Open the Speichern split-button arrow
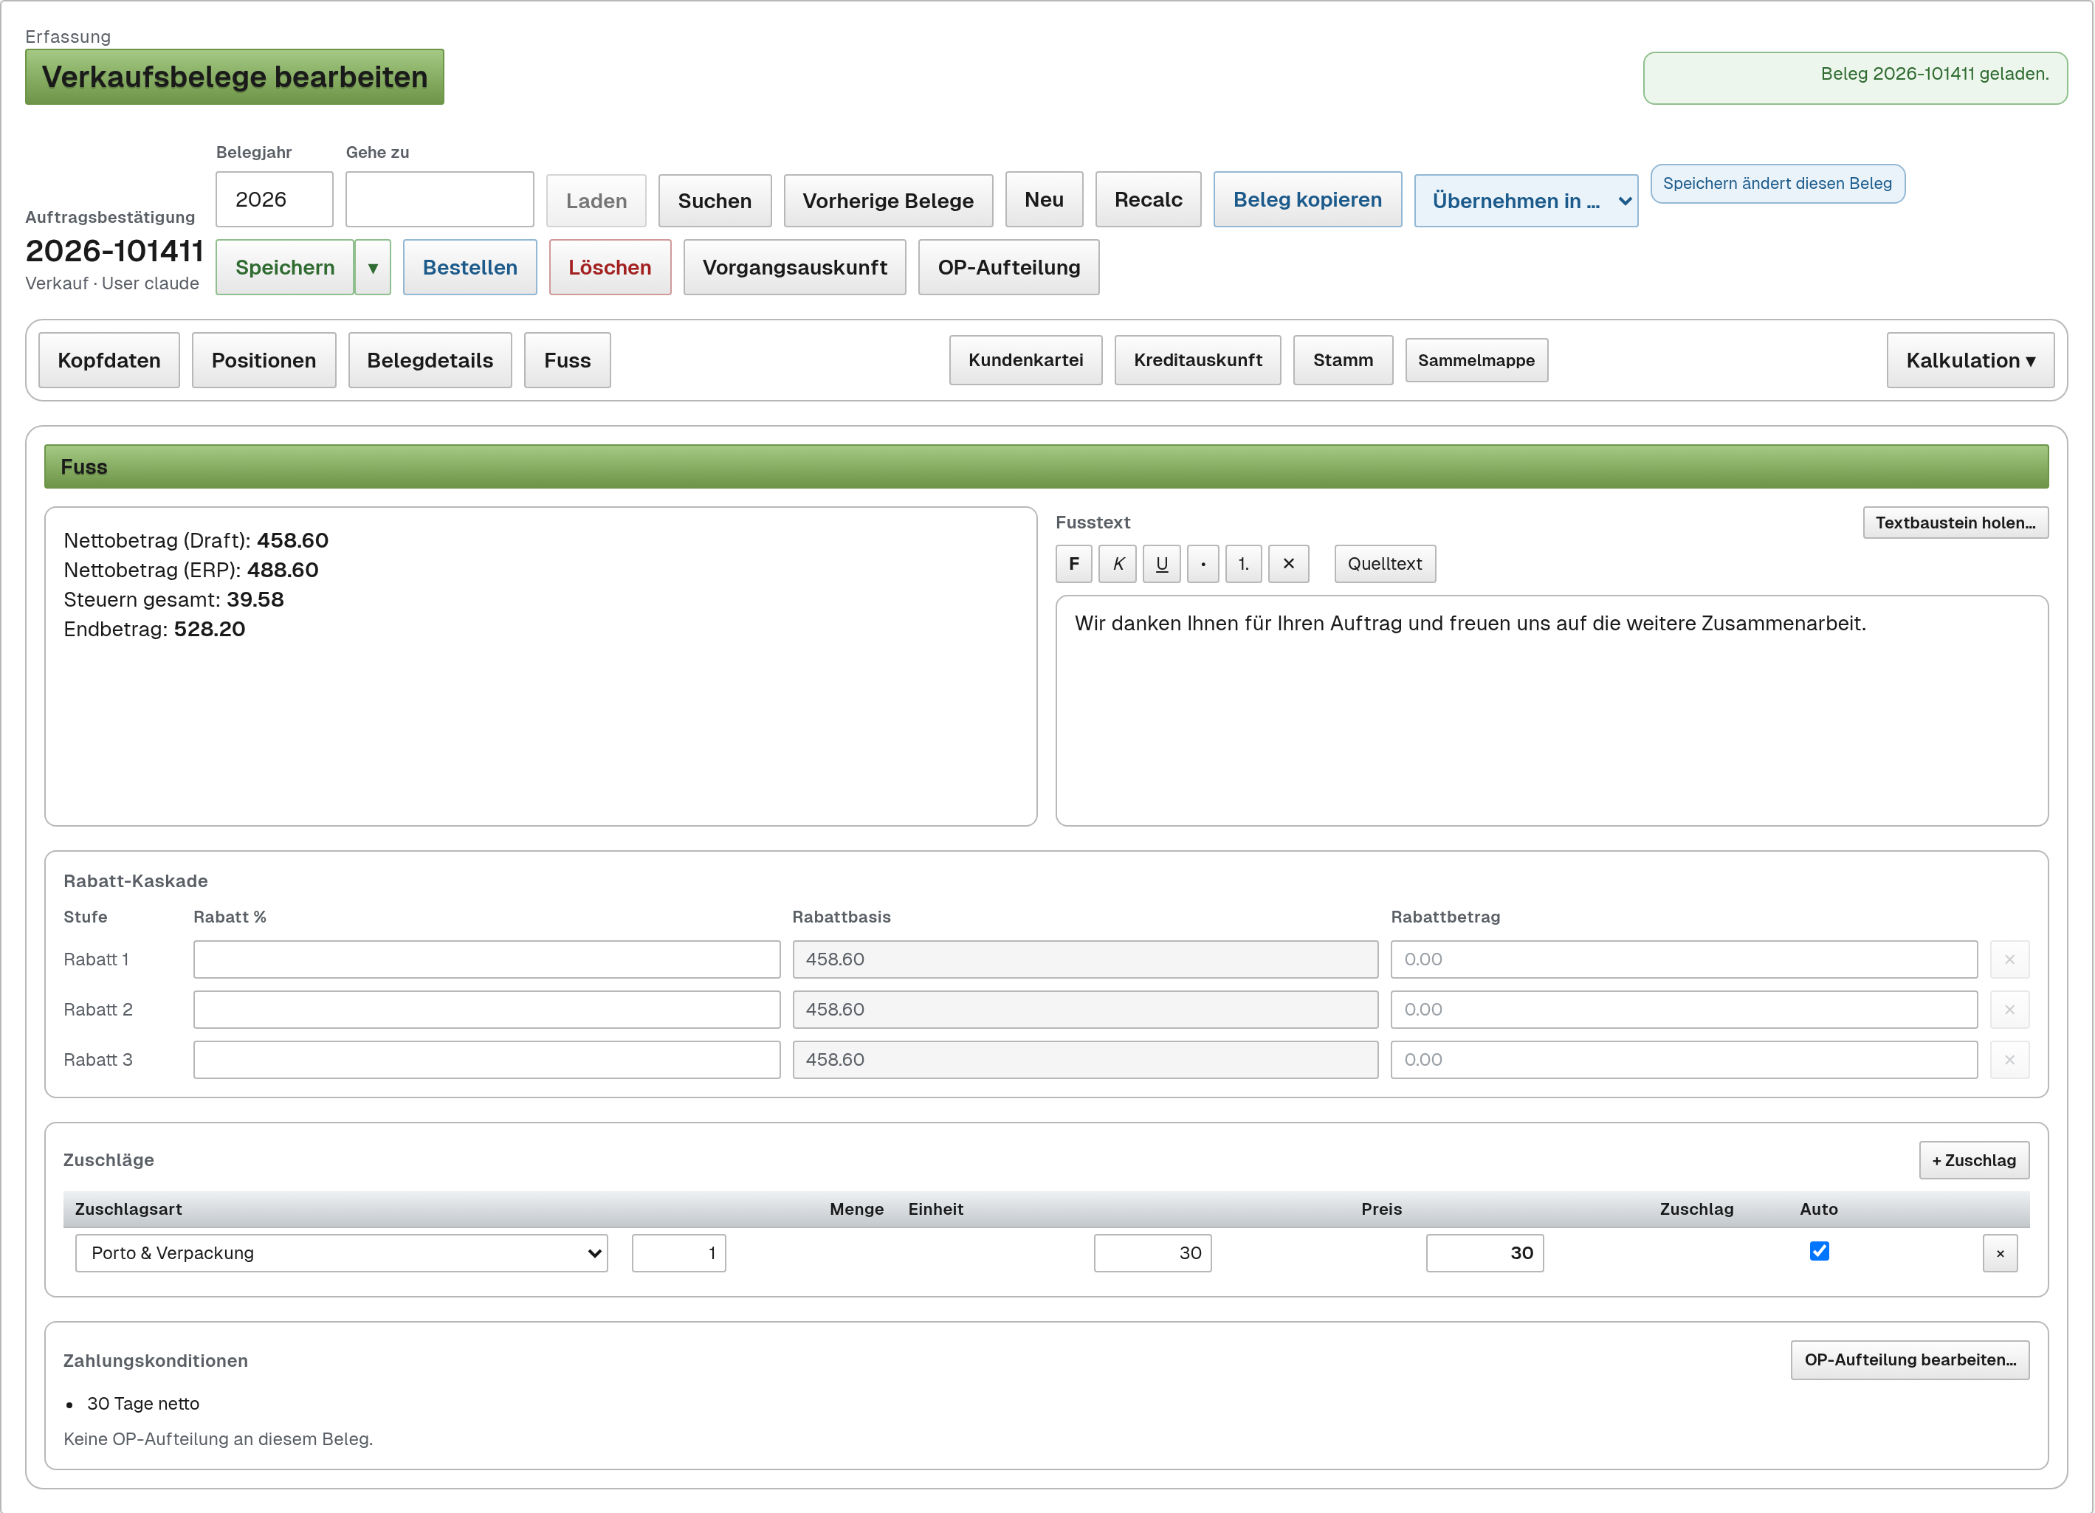The image size is (2095, 1513). point(374,268)
